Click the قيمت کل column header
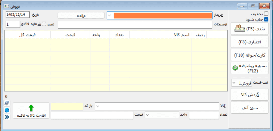The image size is (273, 131). (27, 35)
